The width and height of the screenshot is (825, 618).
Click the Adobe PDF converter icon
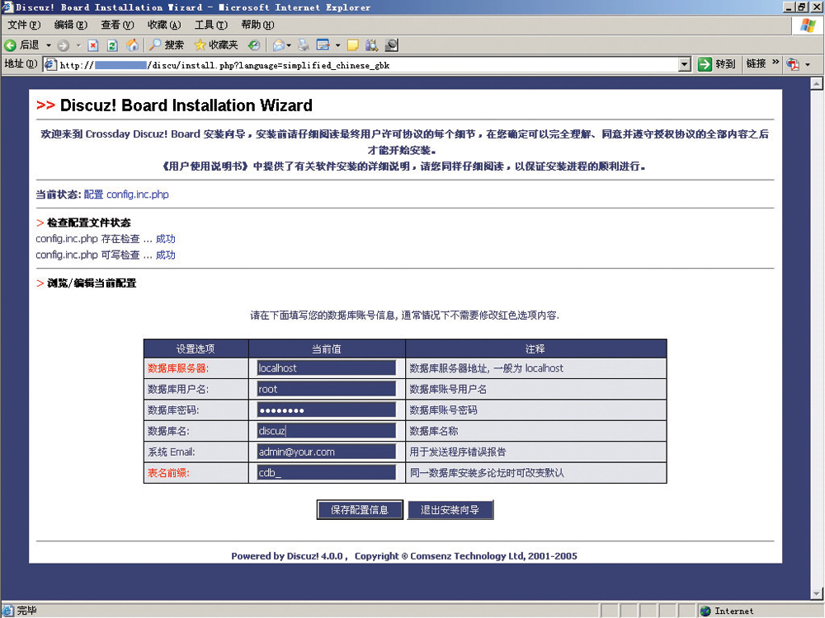[793, 64]
